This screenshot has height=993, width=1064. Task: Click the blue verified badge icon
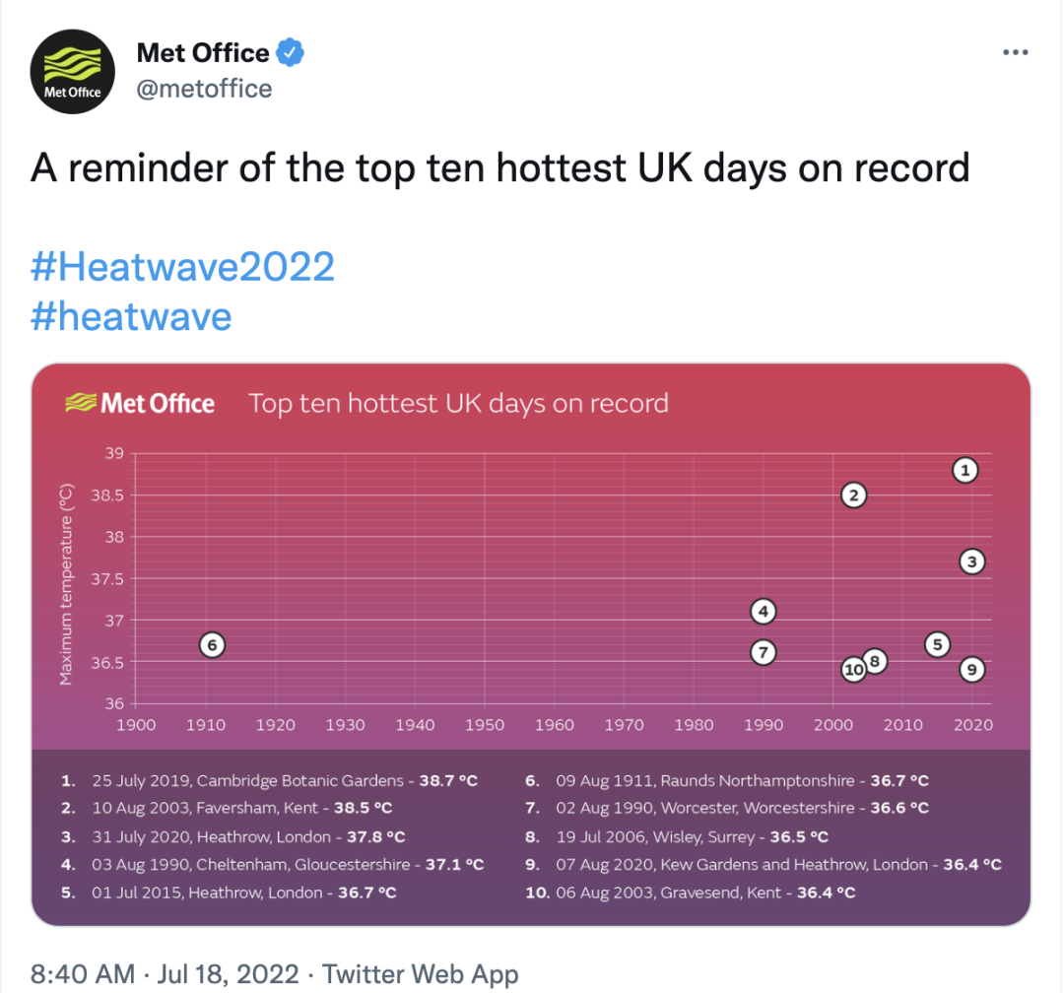coord(289,53)
